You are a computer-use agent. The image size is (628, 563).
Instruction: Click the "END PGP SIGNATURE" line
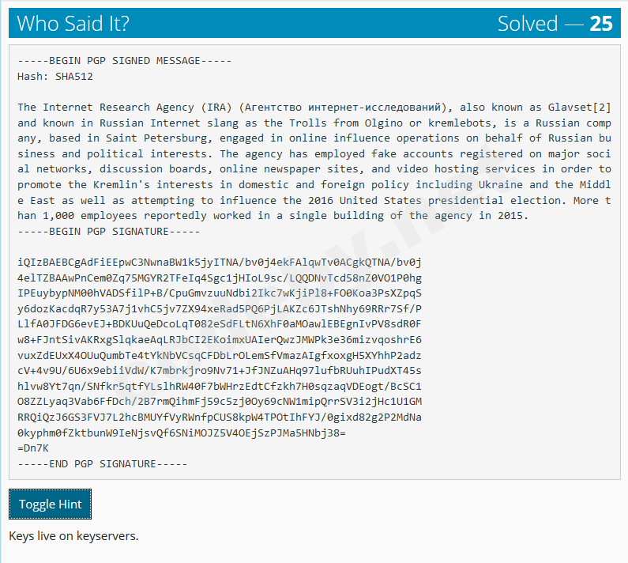103,463
